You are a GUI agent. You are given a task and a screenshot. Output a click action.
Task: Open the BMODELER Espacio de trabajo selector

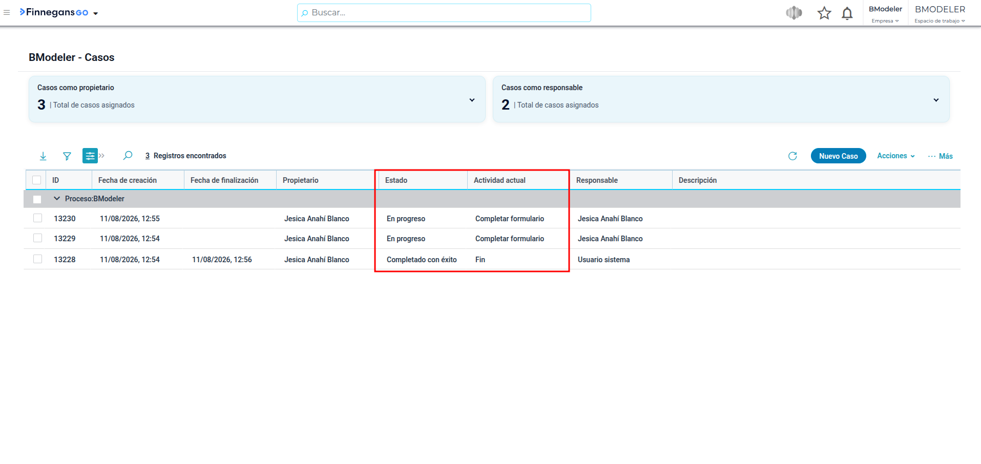940,14
